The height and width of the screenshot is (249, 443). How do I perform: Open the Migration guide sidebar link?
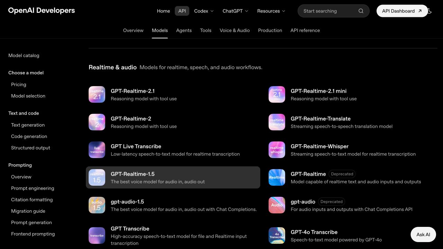[28, 211]
